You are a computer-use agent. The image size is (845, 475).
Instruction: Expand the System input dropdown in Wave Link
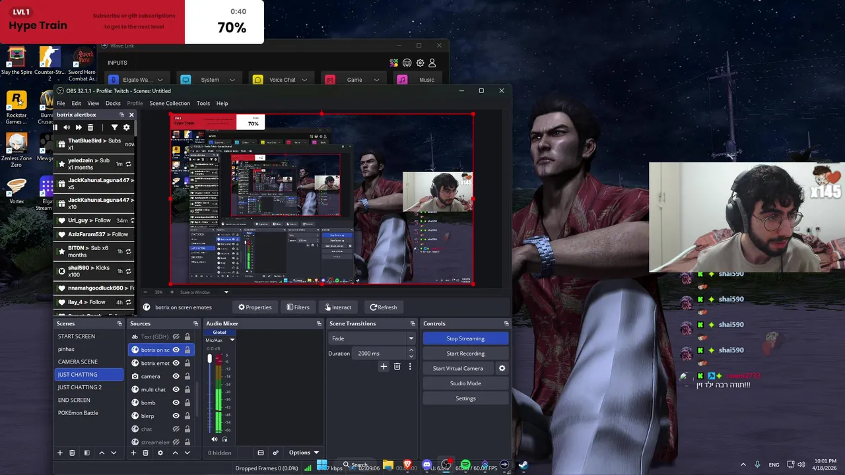coord(232,80)
